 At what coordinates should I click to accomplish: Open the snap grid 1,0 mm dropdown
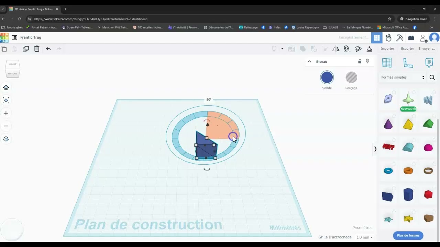(364, 237)
